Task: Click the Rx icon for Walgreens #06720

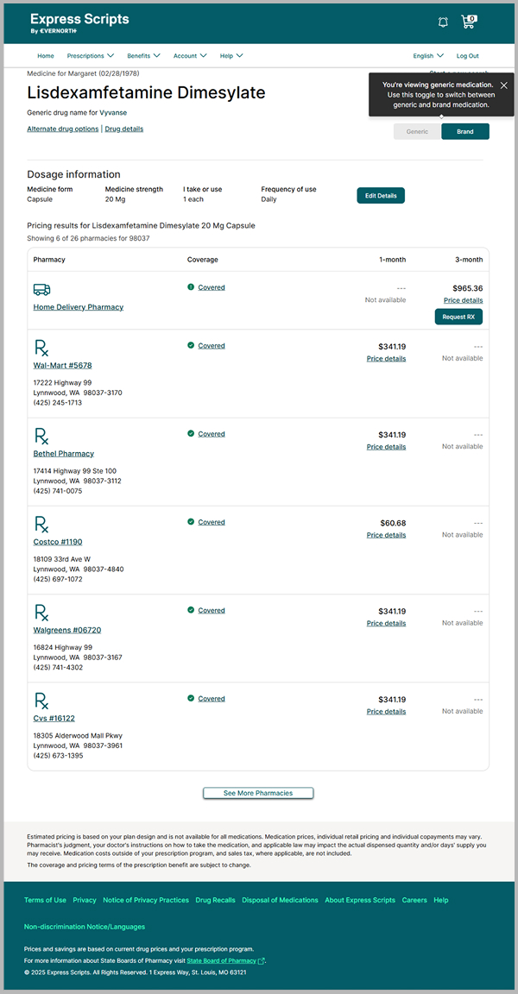Action: coord(41,613)
